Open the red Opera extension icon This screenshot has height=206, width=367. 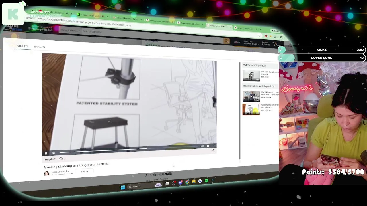[266, 36]
